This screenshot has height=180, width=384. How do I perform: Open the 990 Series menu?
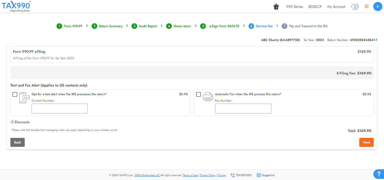(294, 7)
